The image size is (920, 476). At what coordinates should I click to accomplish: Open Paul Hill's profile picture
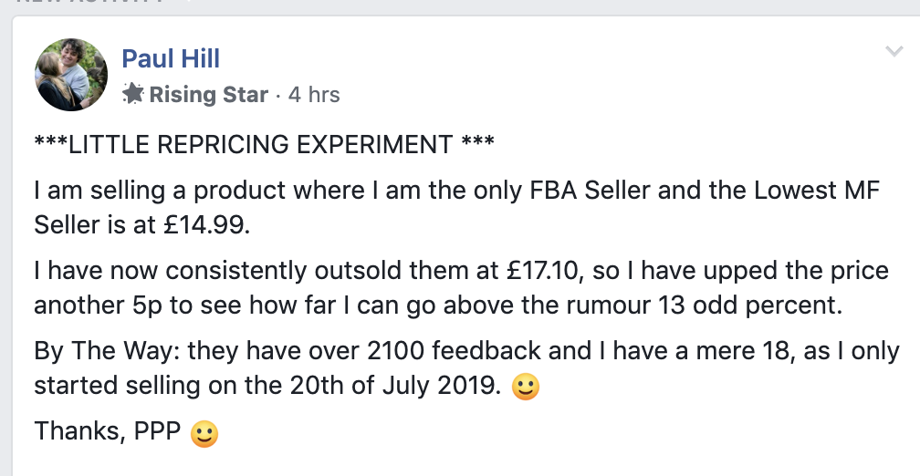click(x=71, y=75)
